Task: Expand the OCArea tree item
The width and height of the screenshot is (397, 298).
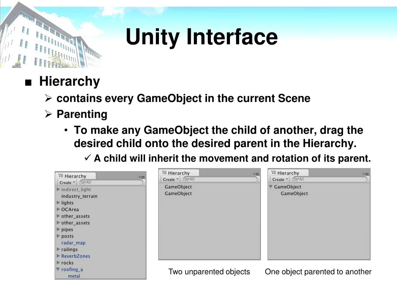Action: [x=58, y=209]
